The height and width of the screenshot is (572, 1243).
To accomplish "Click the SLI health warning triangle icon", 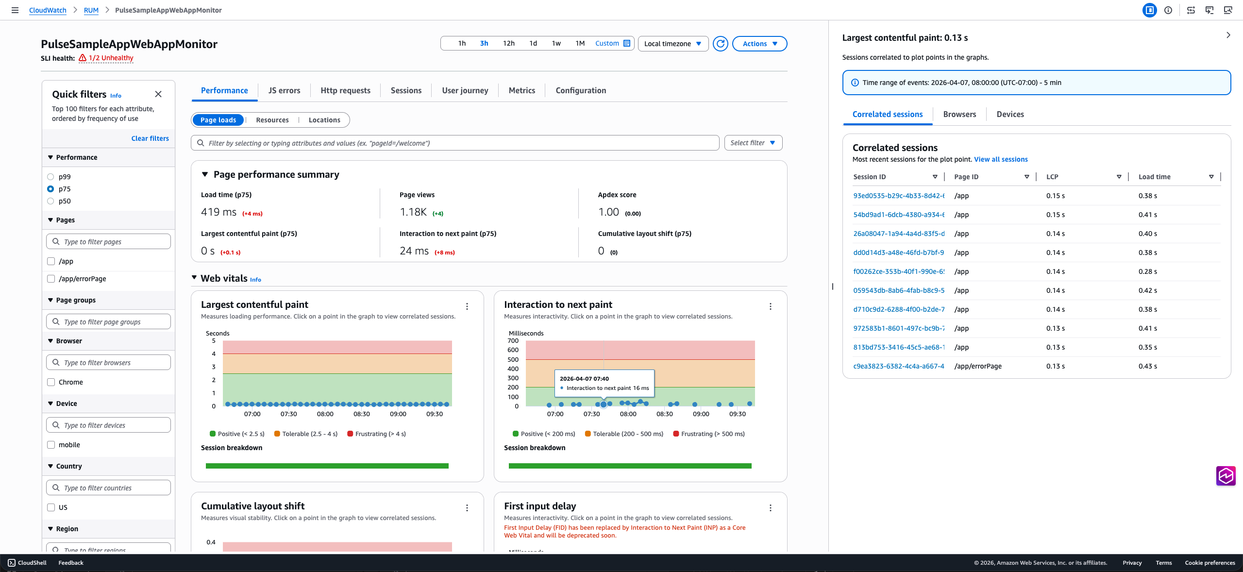I will click(x=83, y=58).
